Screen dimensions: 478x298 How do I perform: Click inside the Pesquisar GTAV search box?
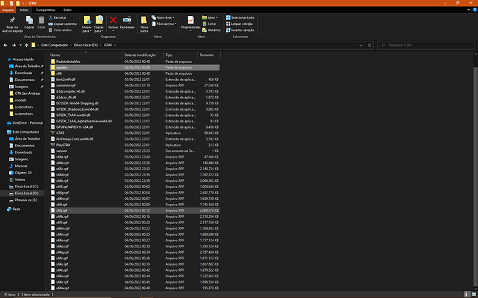click(x=426, y=45)
